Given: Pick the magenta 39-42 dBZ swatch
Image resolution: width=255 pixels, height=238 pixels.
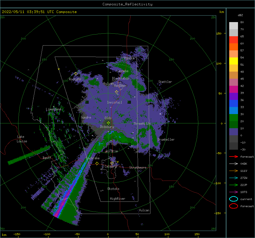Looking at the screenshot, I should pos(233,89).
